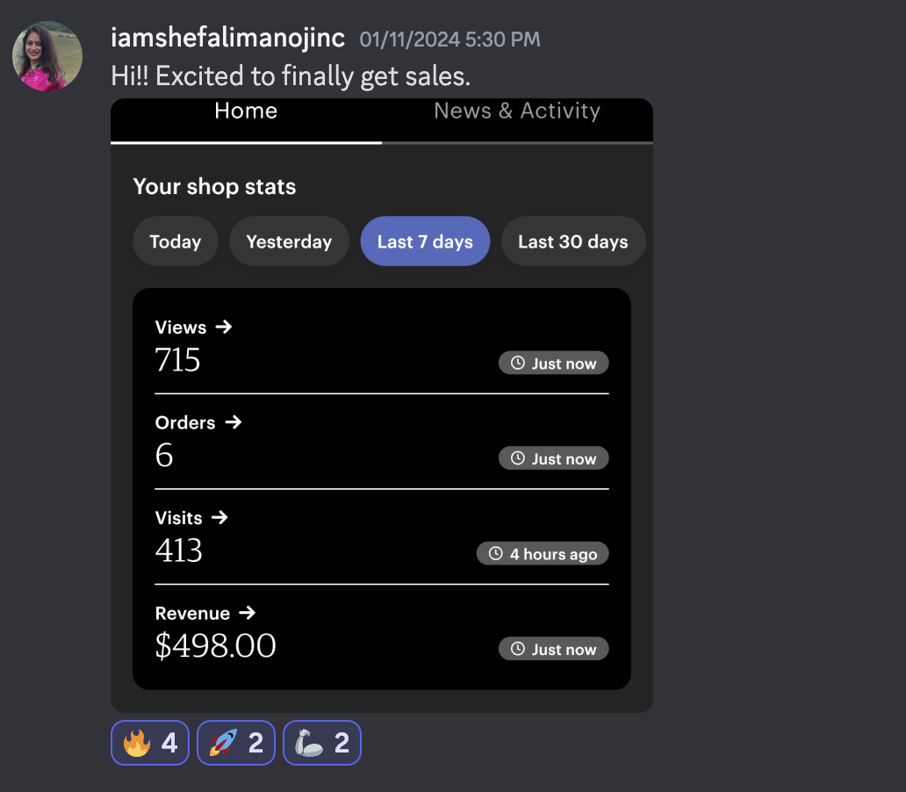Click the arrow next to Revenue
Image resolution: width=906 pixels, height=792 pixels.
[248, 613]
